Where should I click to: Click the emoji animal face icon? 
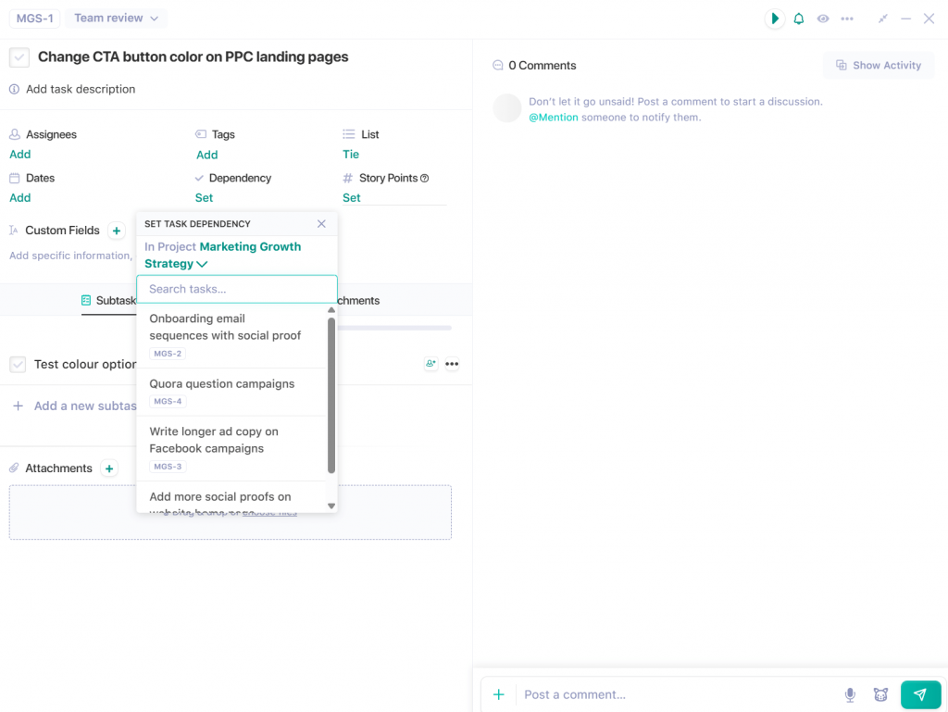point(881,694)
